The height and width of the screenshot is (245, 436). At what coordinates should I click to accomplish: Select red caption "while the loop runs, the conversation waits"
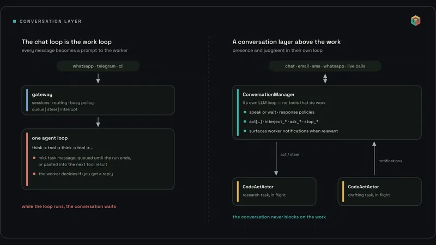(x=69, y=206)
